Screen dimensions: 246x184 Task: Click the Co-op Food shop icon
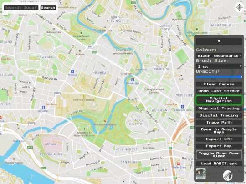point(127,70)
